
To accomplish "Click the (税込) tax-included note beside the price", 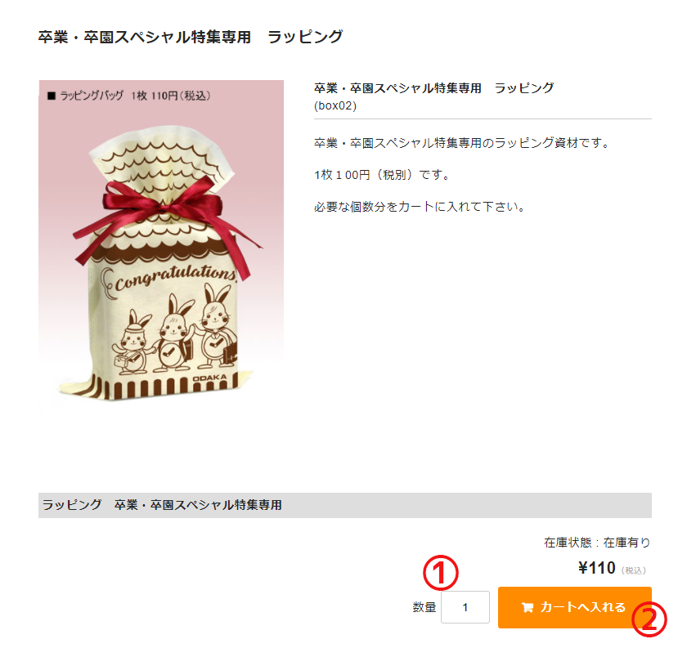I will point(634,570).
